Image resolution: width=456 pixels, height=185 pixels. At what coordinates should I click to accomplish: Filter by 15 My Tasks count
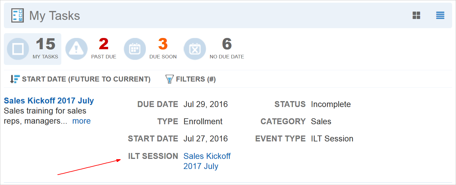pos(46,44)
